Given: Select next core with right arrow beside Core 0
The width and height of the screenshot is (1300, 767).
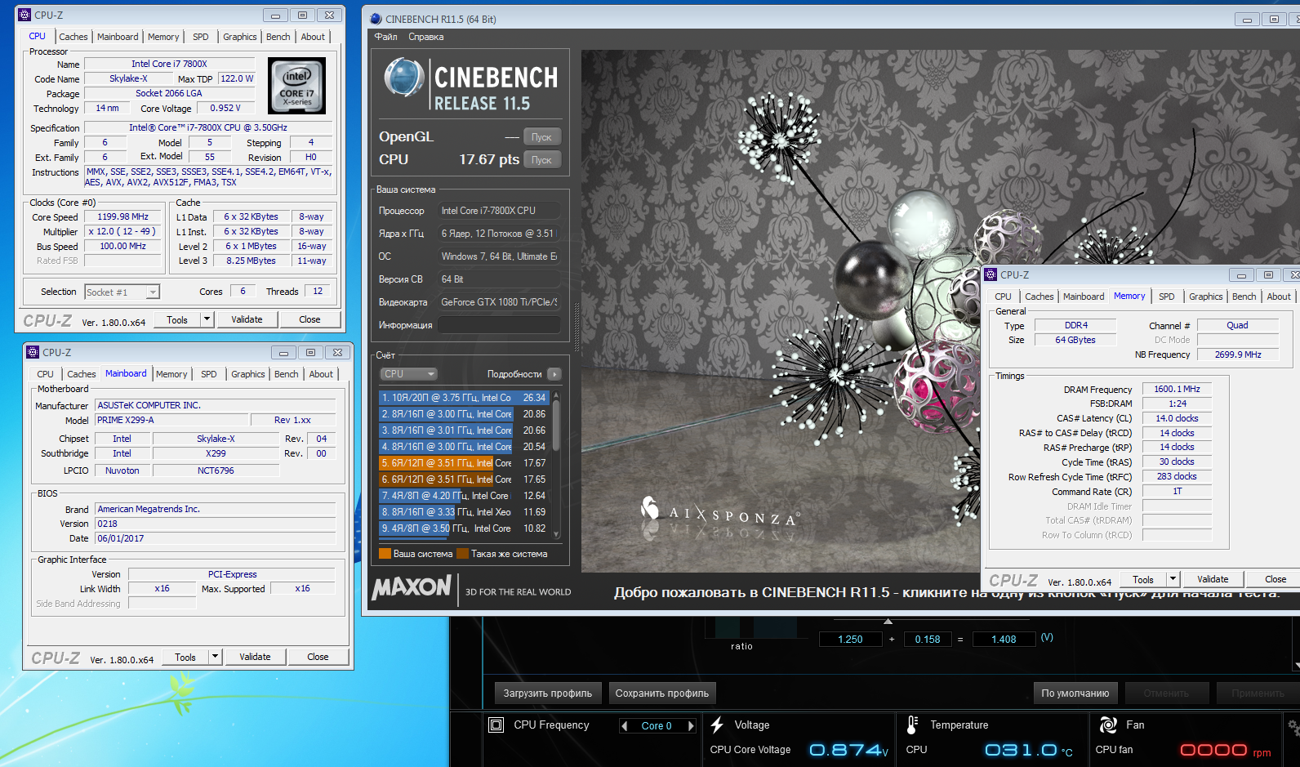Looking at the screenshot, I should tap(691, 725).
